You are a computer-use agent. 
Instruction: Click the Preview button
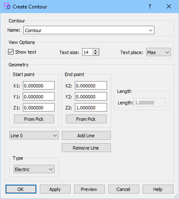(x=89, y=189)
